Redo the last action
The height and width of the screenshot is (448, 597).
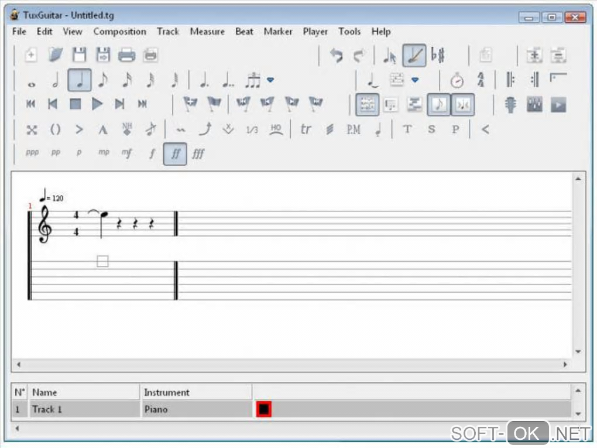tap(359, 56)
